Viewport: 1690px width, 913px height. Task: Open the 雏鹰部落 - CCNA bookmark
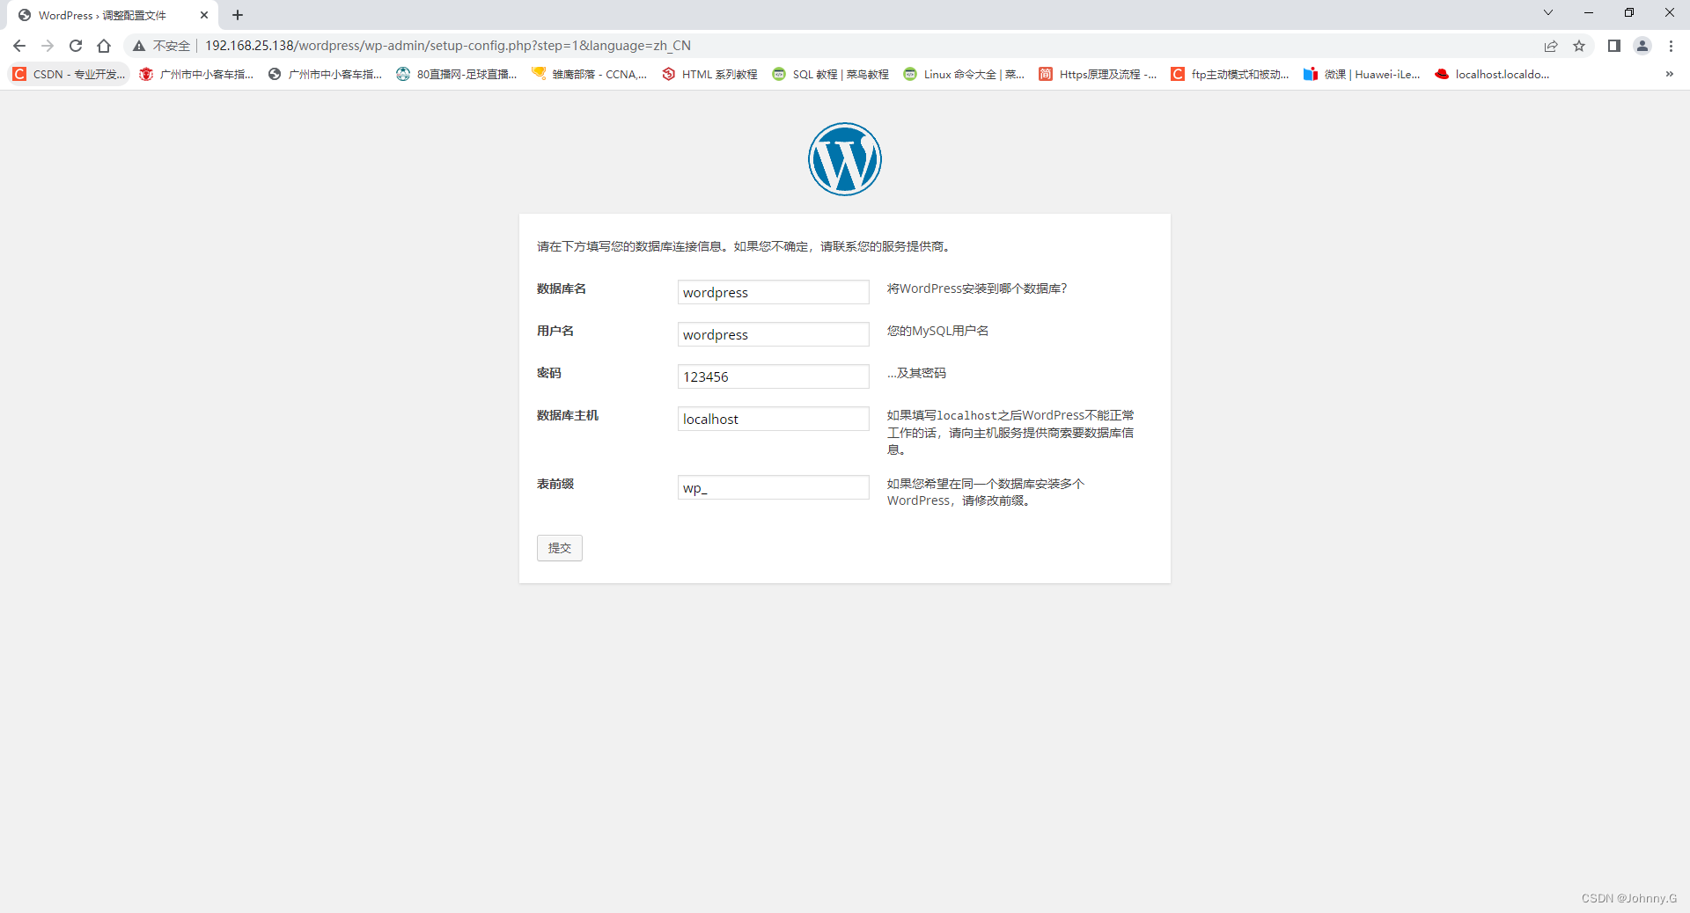tap(589, 74)
